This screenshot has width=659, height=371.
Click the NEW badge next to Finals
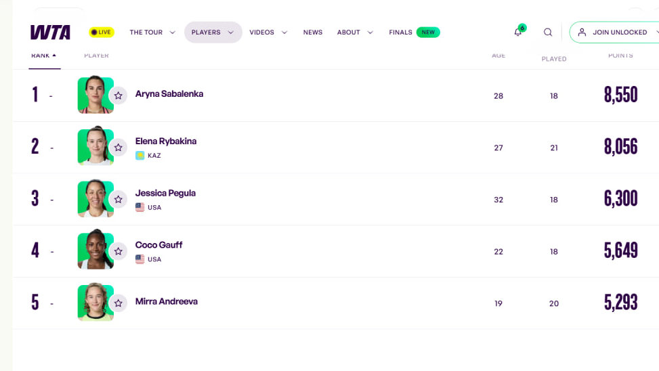click(x=428, y=32)
